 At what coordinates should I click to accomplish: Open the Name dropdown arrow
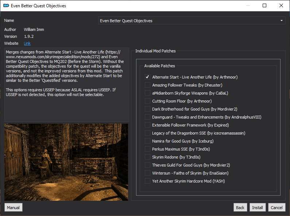(x=282, y=21)
